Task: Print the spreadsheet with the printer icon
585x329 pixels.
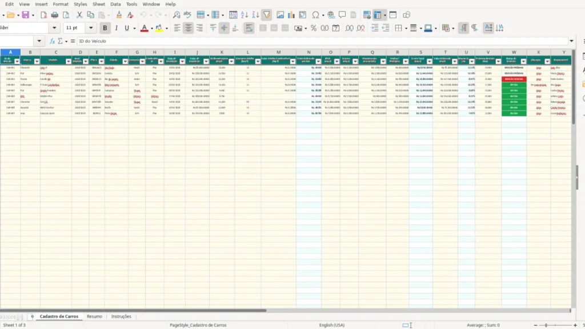Action: pyautogui.click(x=55, y=15)
